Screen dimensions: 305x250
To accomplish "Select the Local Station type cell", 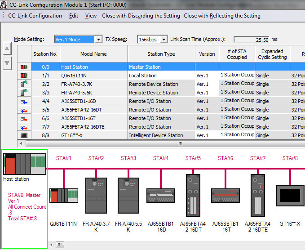I will (x=161, y=76).
